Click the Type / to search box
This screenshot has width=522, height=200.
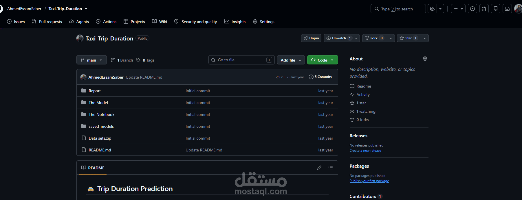click(398, 9)
